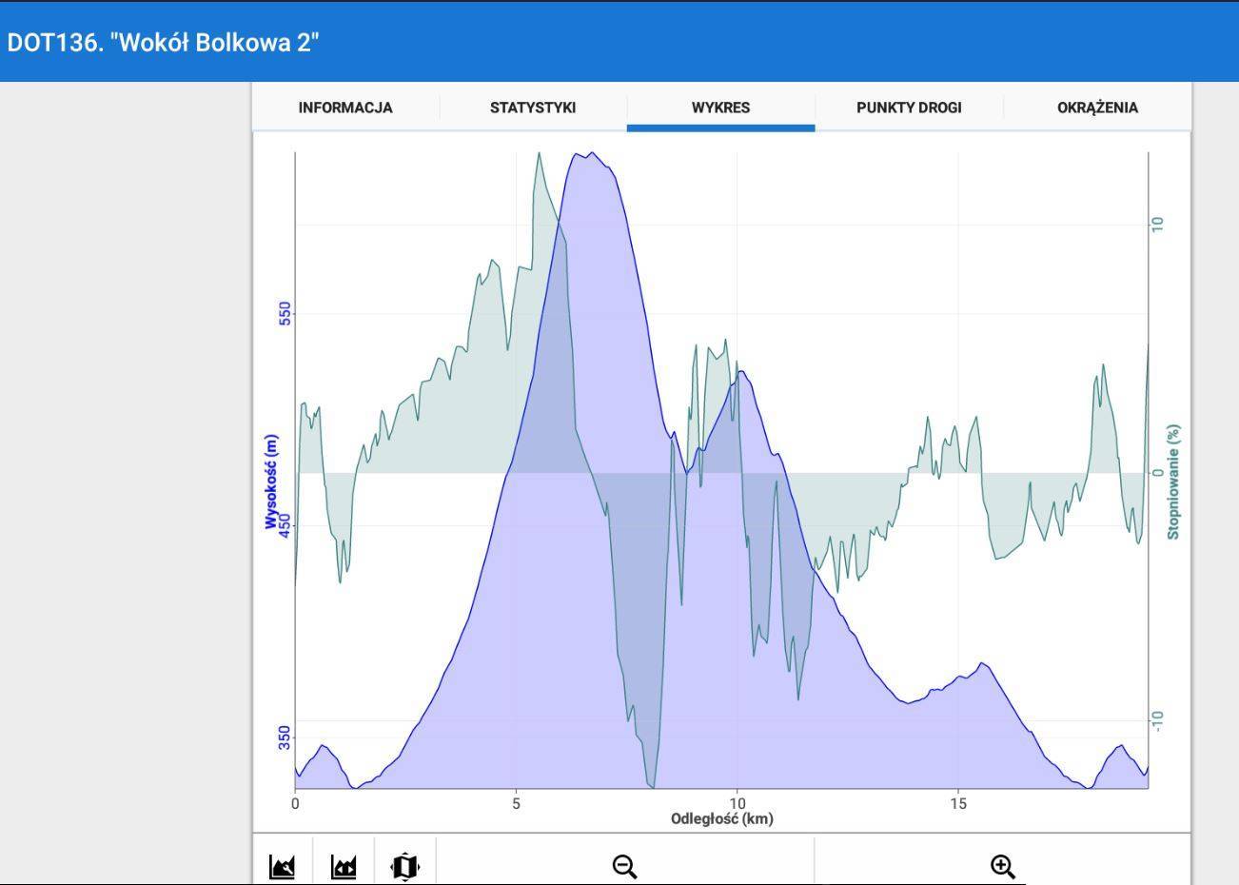Screen dimensions: 1239x885
Task: Open the PUNKTY DROGI tab
Action: [x=909, y=108]
